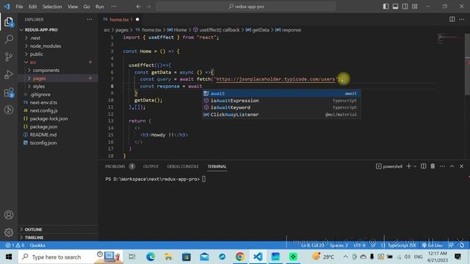
Task: Go back with navigation arrow
Action: [x=139, y=7]
